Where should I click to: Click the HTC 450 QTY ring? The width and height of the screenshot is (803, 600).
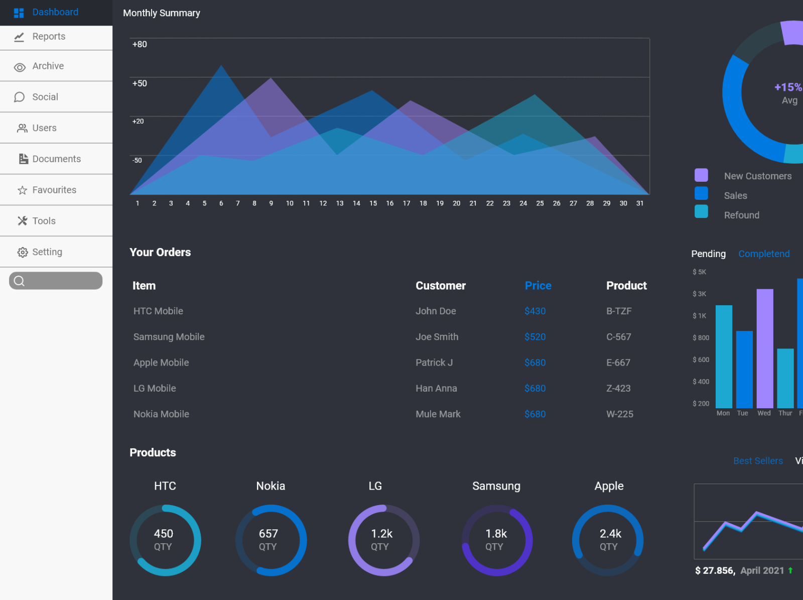click(165, 540)
